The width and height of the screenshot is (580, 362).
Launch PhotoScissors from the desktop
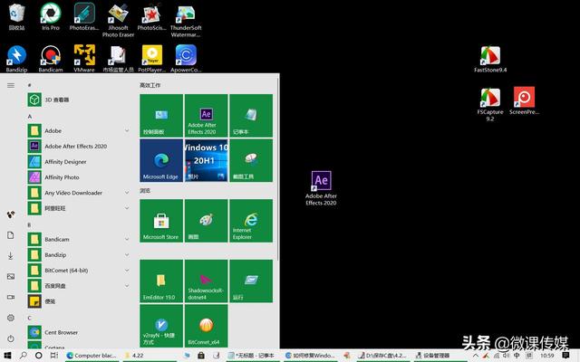pyautogui.click(x=151, y=16)
